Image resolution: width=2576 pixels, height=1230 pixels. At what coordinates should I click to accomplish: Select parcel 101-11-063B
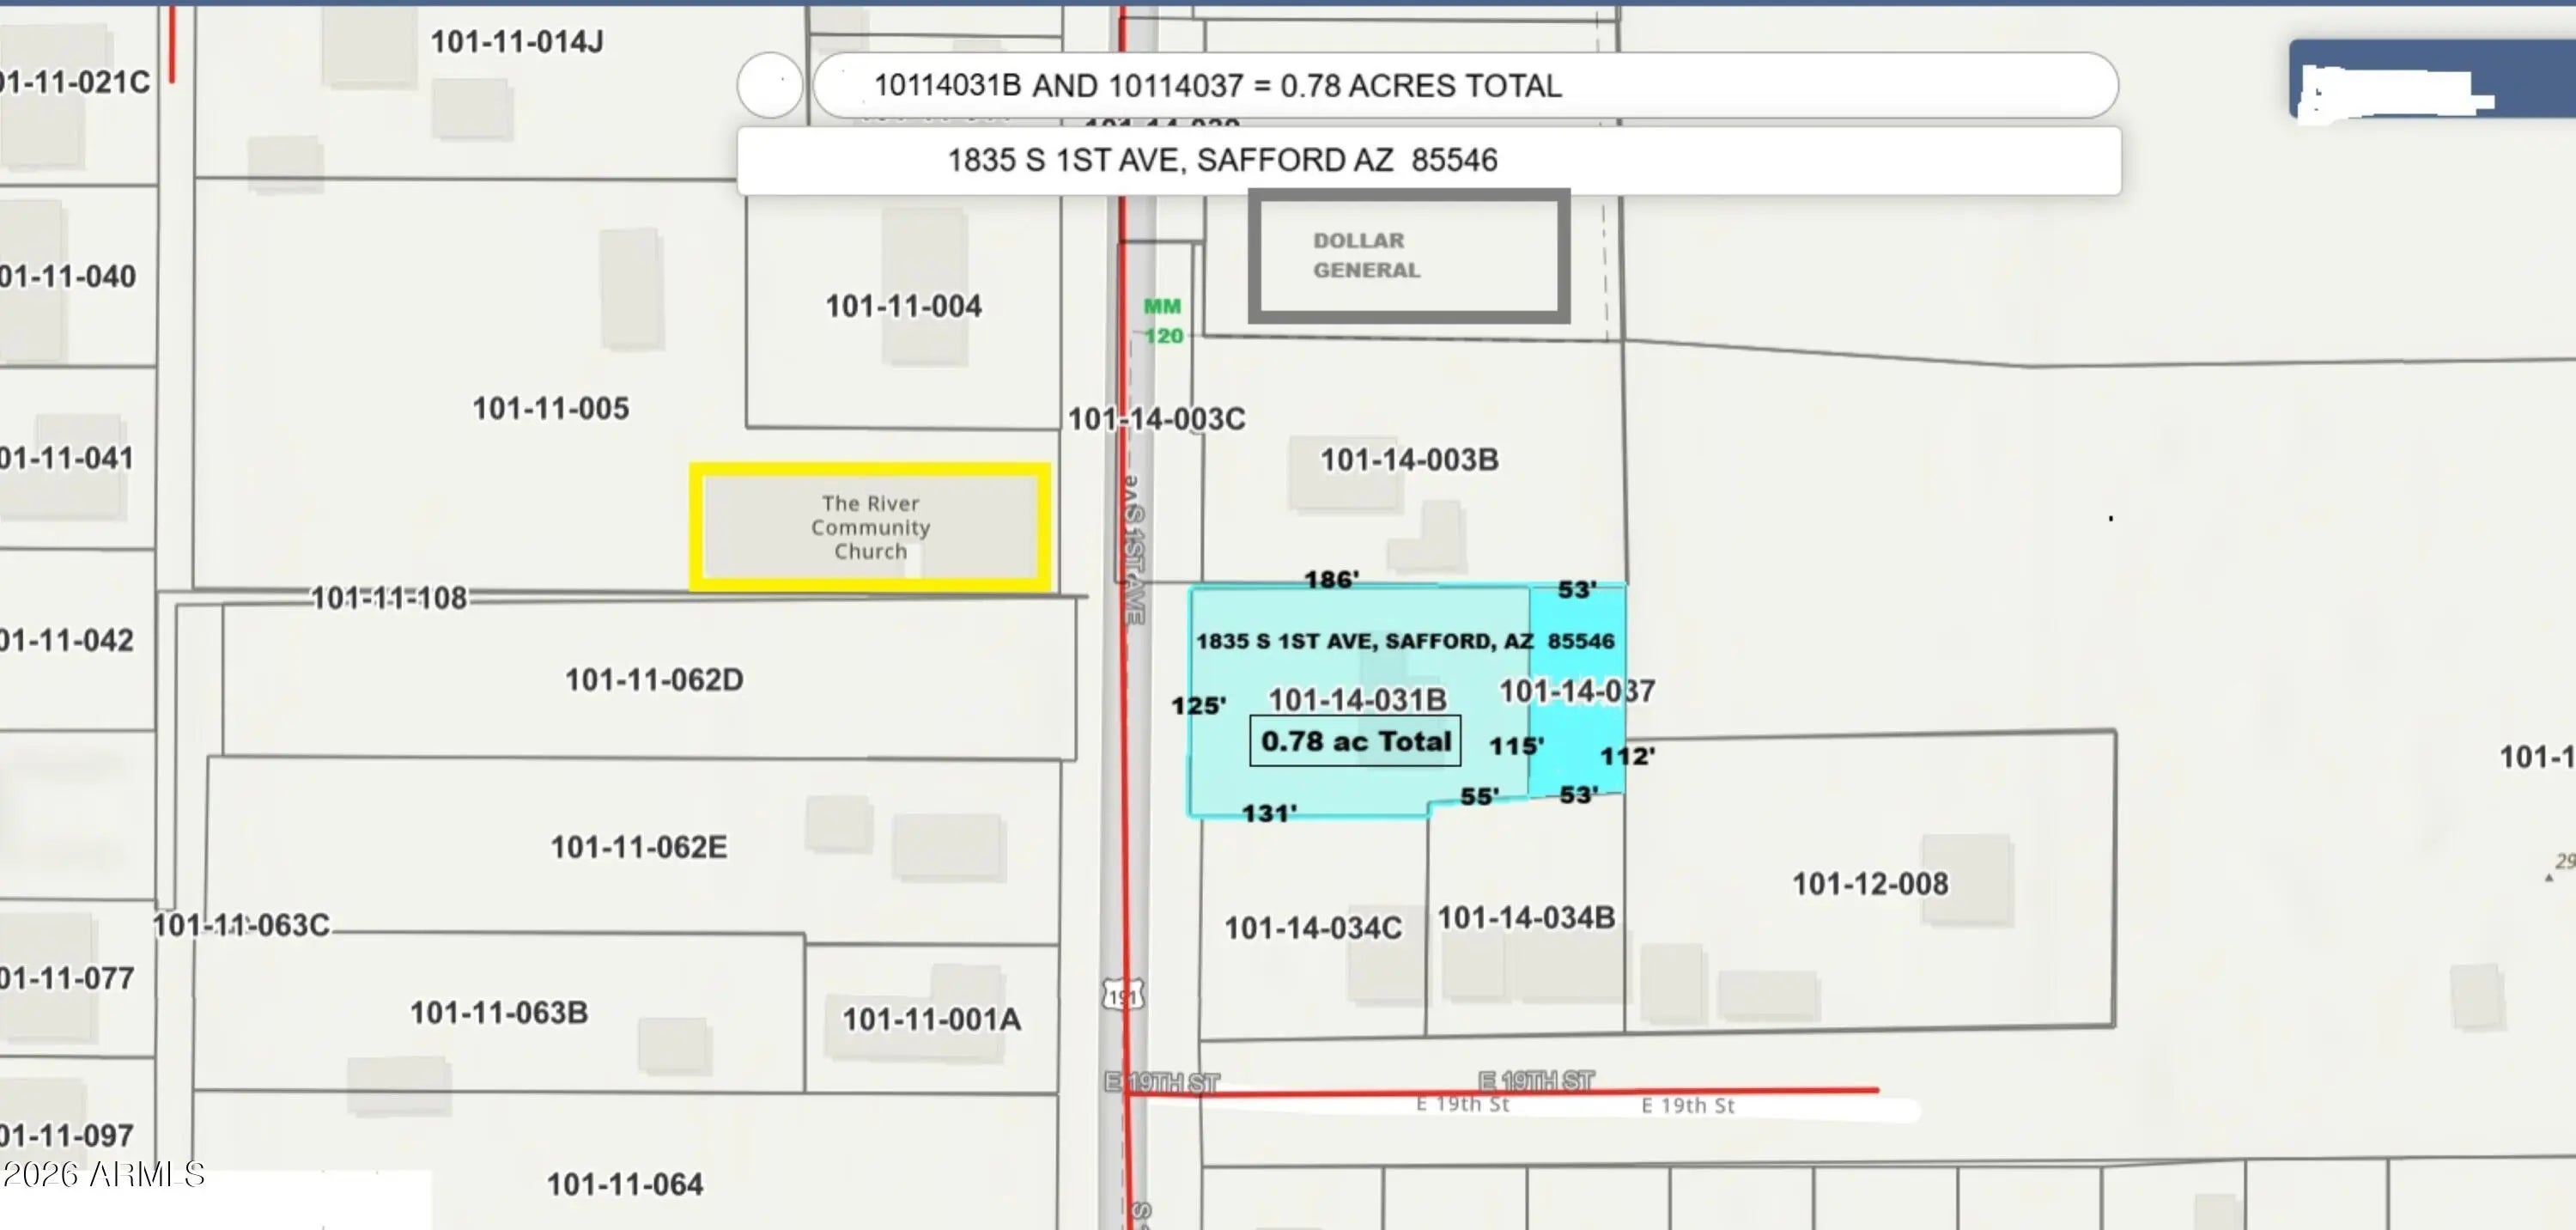498,1013
